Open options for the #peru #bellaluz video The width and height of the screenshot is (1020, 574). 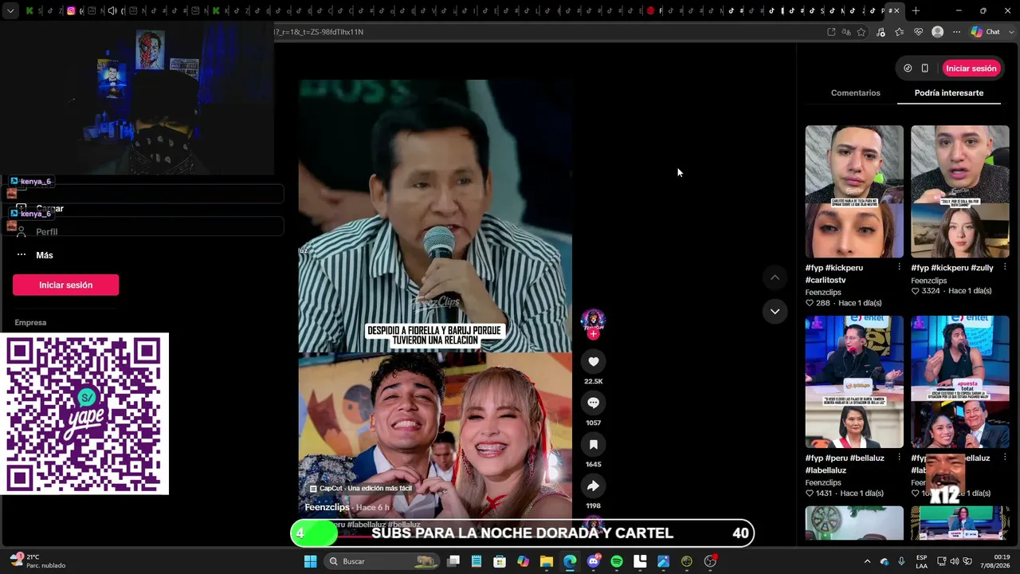(x=899, y=458)
